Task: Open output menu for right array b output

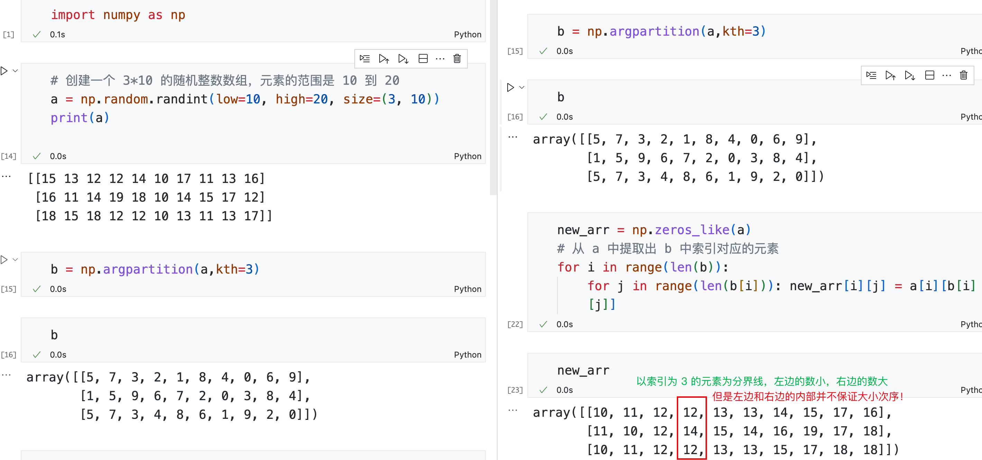Action: (513, 137)
